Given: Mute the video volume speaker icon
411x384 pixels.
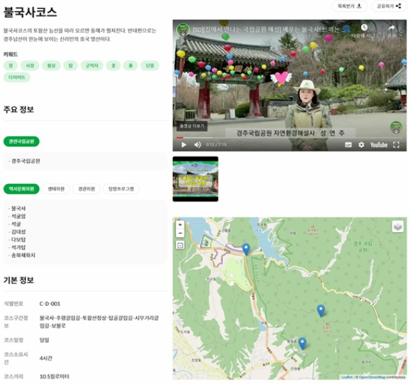Looking at the screenshot, I should coord(198,144).
